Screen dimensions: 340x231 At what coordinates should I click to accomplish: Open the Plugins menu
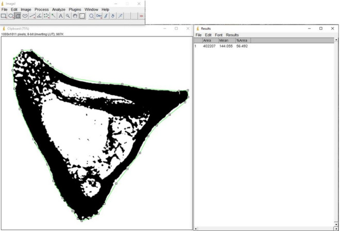pos(75,10)
